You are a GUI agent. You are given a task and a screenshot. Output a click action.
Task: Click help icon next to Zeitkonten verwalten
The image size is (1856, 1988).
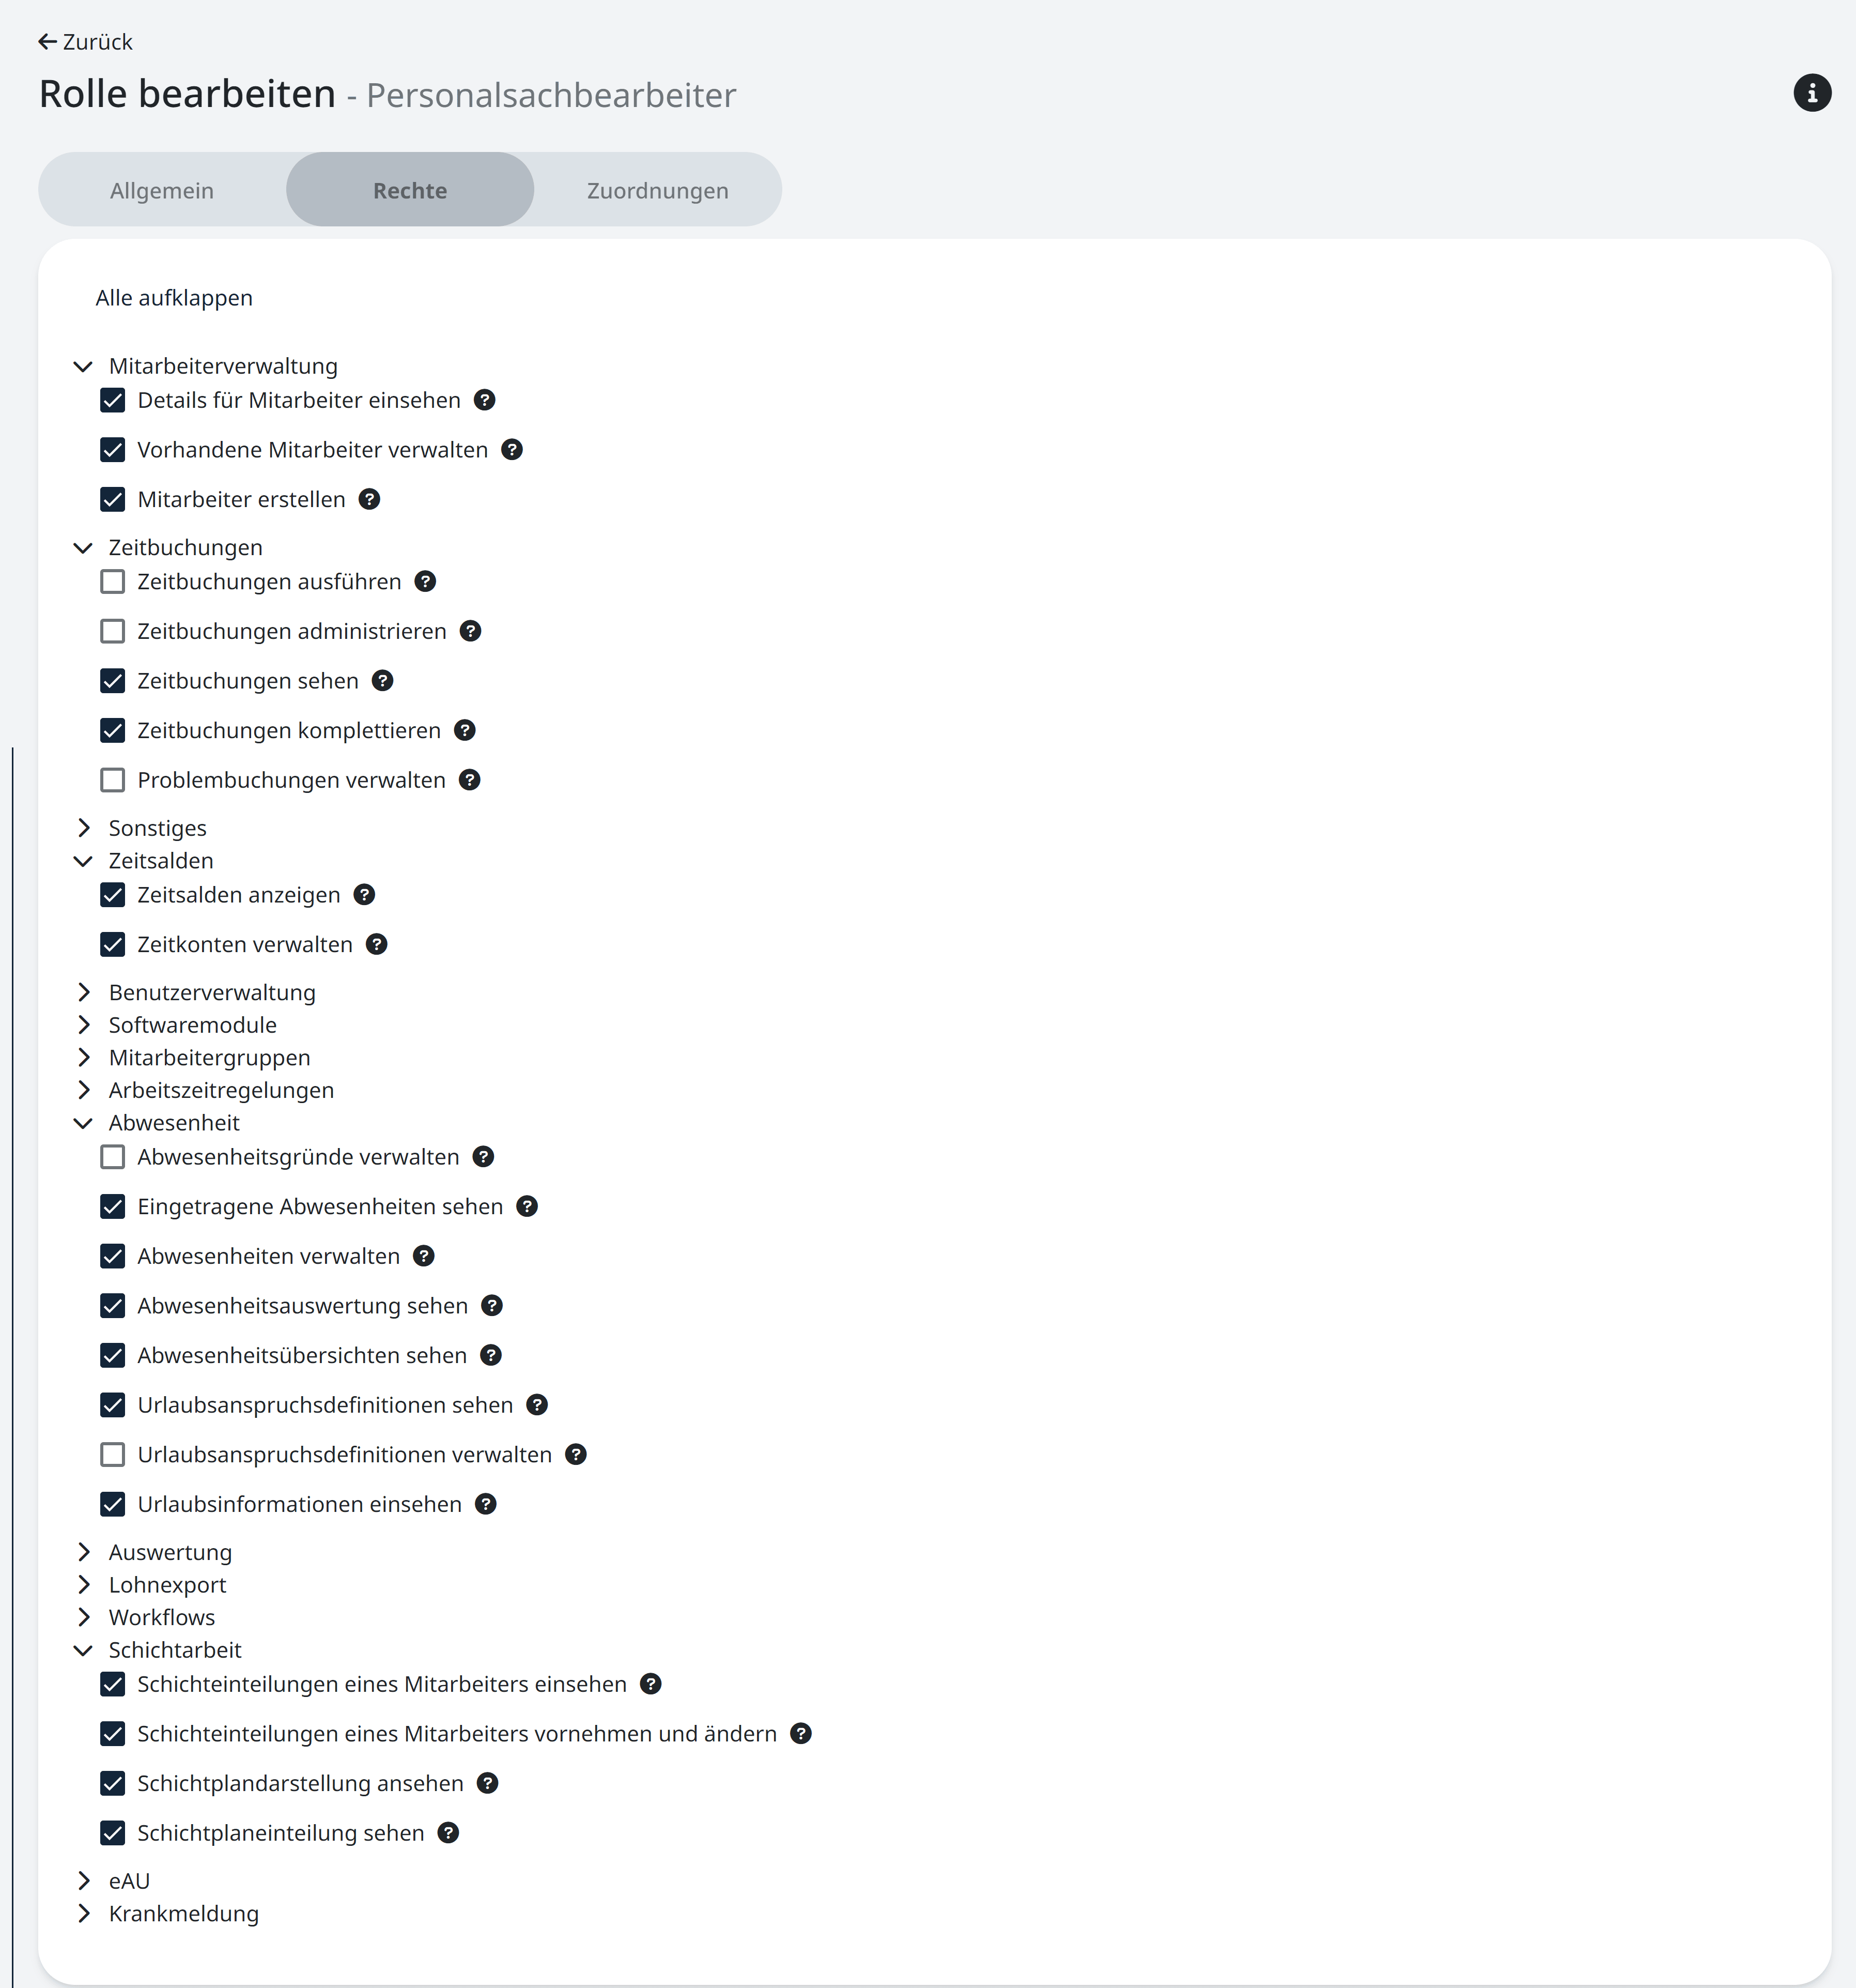[x=377, y=944]
